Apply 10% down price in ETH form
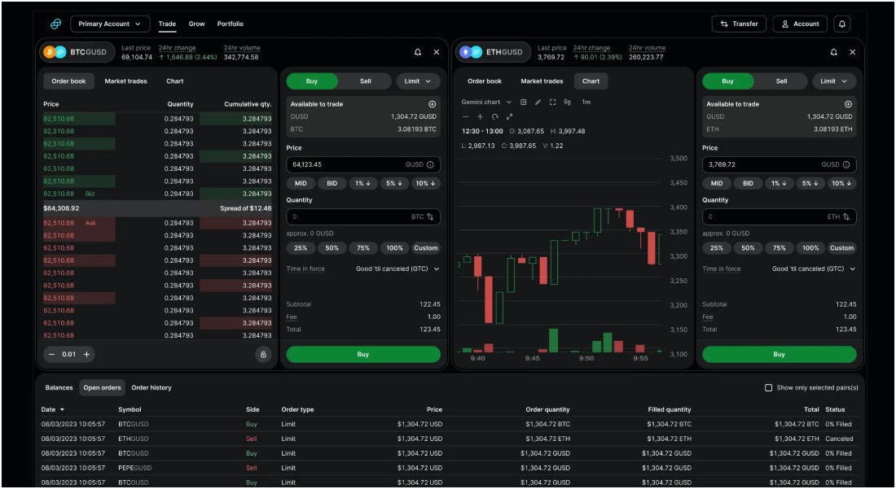The image size is (896, 489). [841, 183]
